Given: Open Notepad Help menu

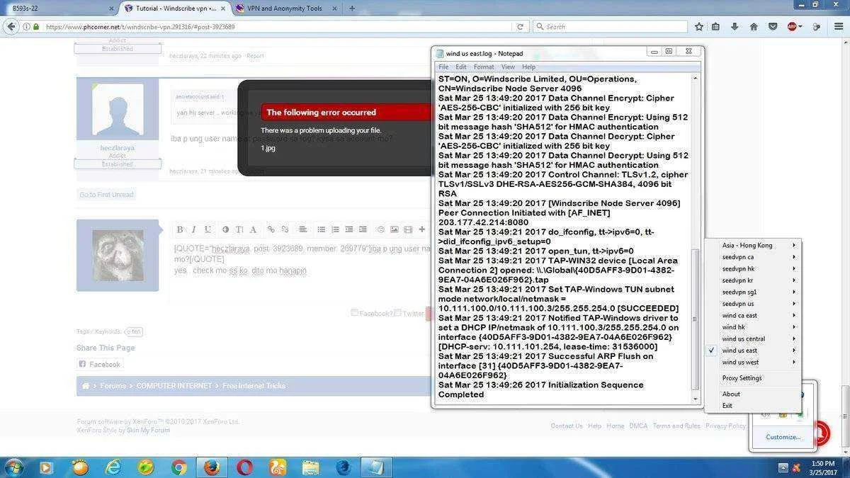Looking at the screenshot, I should tap(529, 67).
